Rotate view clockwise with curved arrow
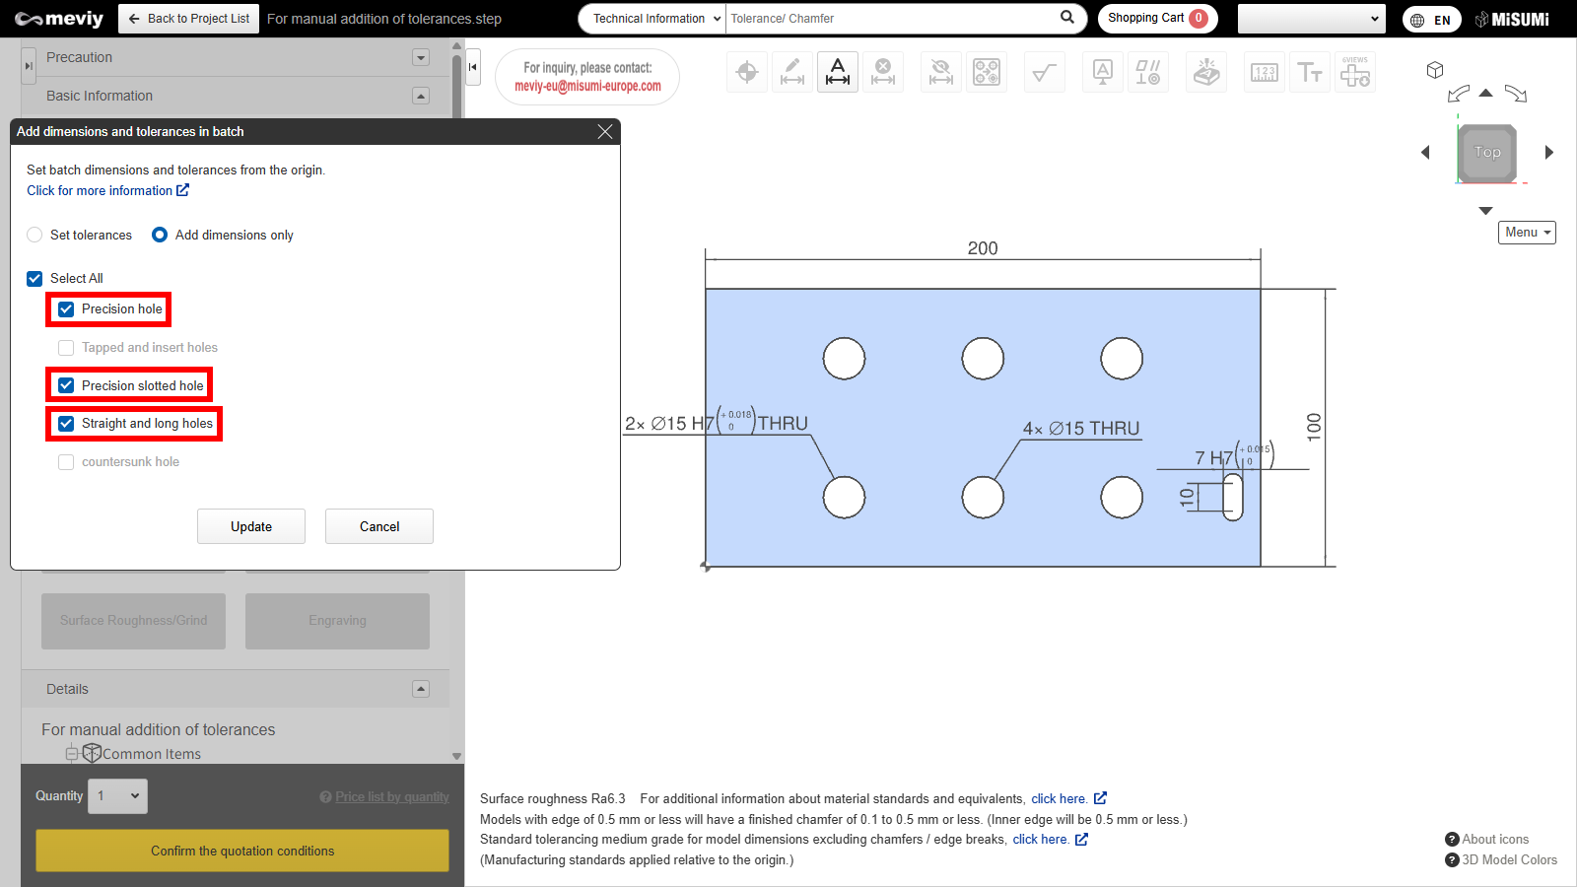The height and width of the screenshot is (887, 1577). (x=1516, y=94)
